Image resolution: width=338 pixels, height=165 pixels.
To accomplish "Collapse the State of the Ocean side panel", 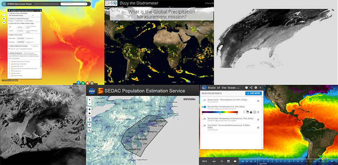I will (x=260, y=88).
